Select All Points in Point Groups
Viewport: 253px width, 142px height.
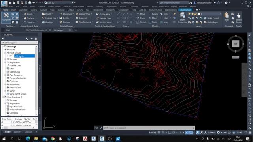pos(19,56)
